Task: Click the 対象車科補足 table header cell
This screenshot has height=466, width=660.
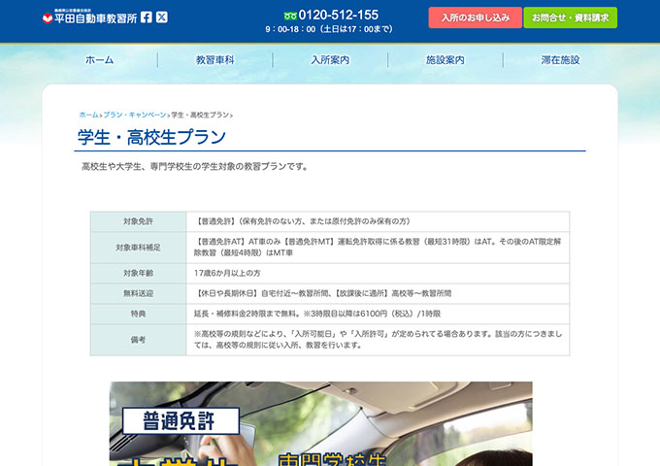Action: tap(139, 248)
